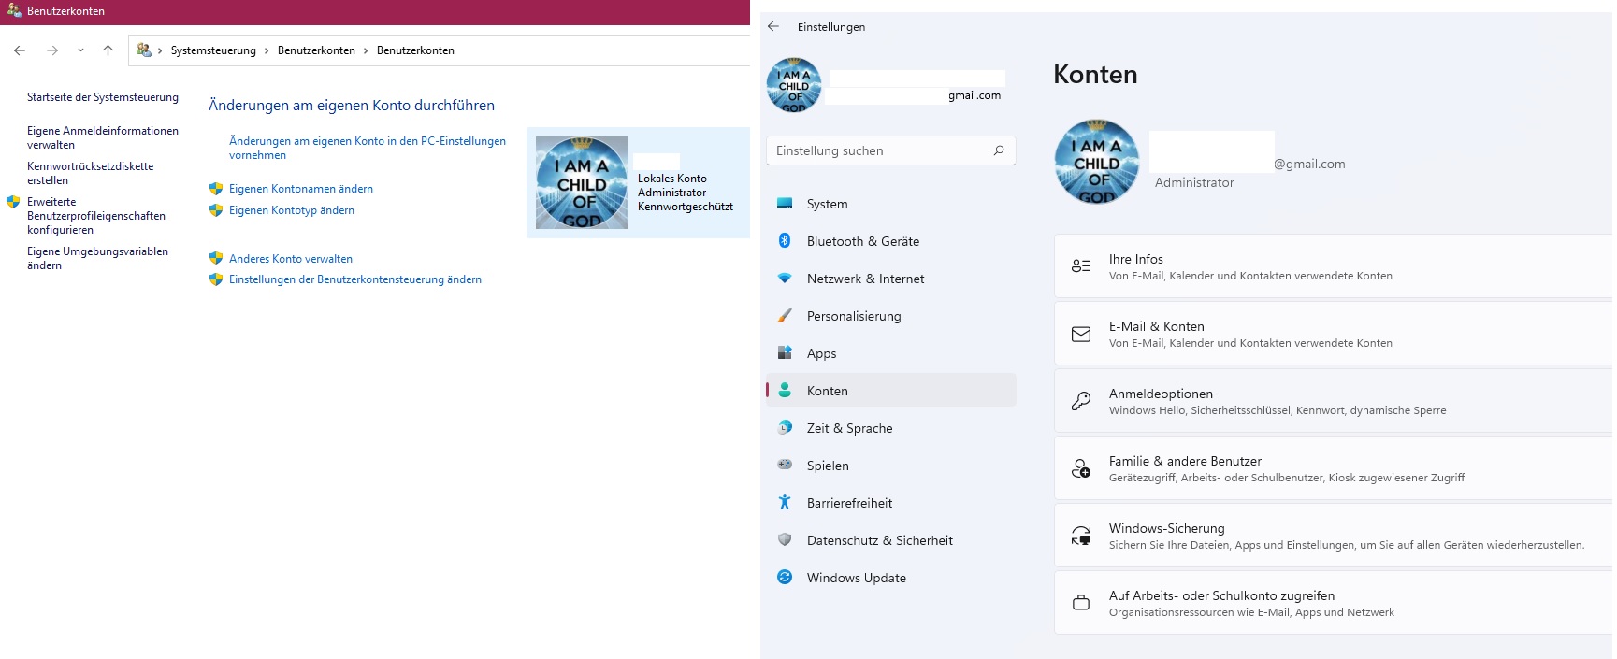
Task: Click large profile picture on Konten page
Action: [x=1097, y=162]
